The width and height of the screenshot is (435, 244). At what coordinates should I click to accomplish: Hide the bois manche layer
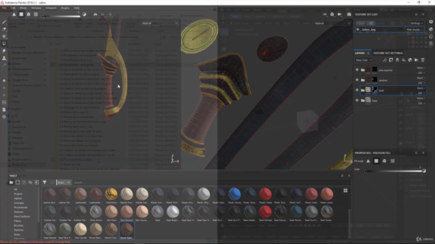[357, 70]
